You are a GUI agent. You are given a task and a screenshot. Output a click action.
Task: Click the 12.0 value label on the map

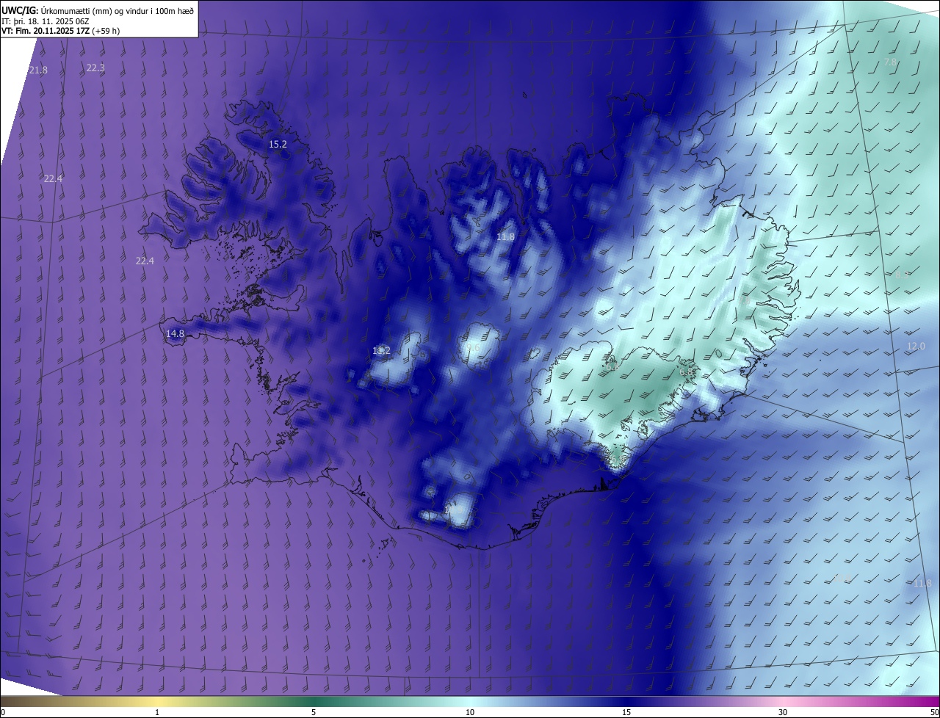coord(916,346)
